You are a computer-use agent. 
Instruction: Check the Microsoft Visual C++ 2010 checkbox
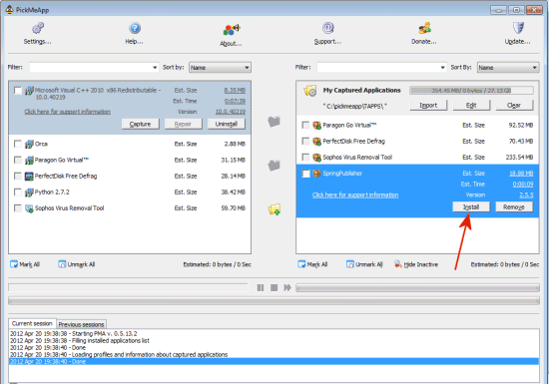pos(18,91)
